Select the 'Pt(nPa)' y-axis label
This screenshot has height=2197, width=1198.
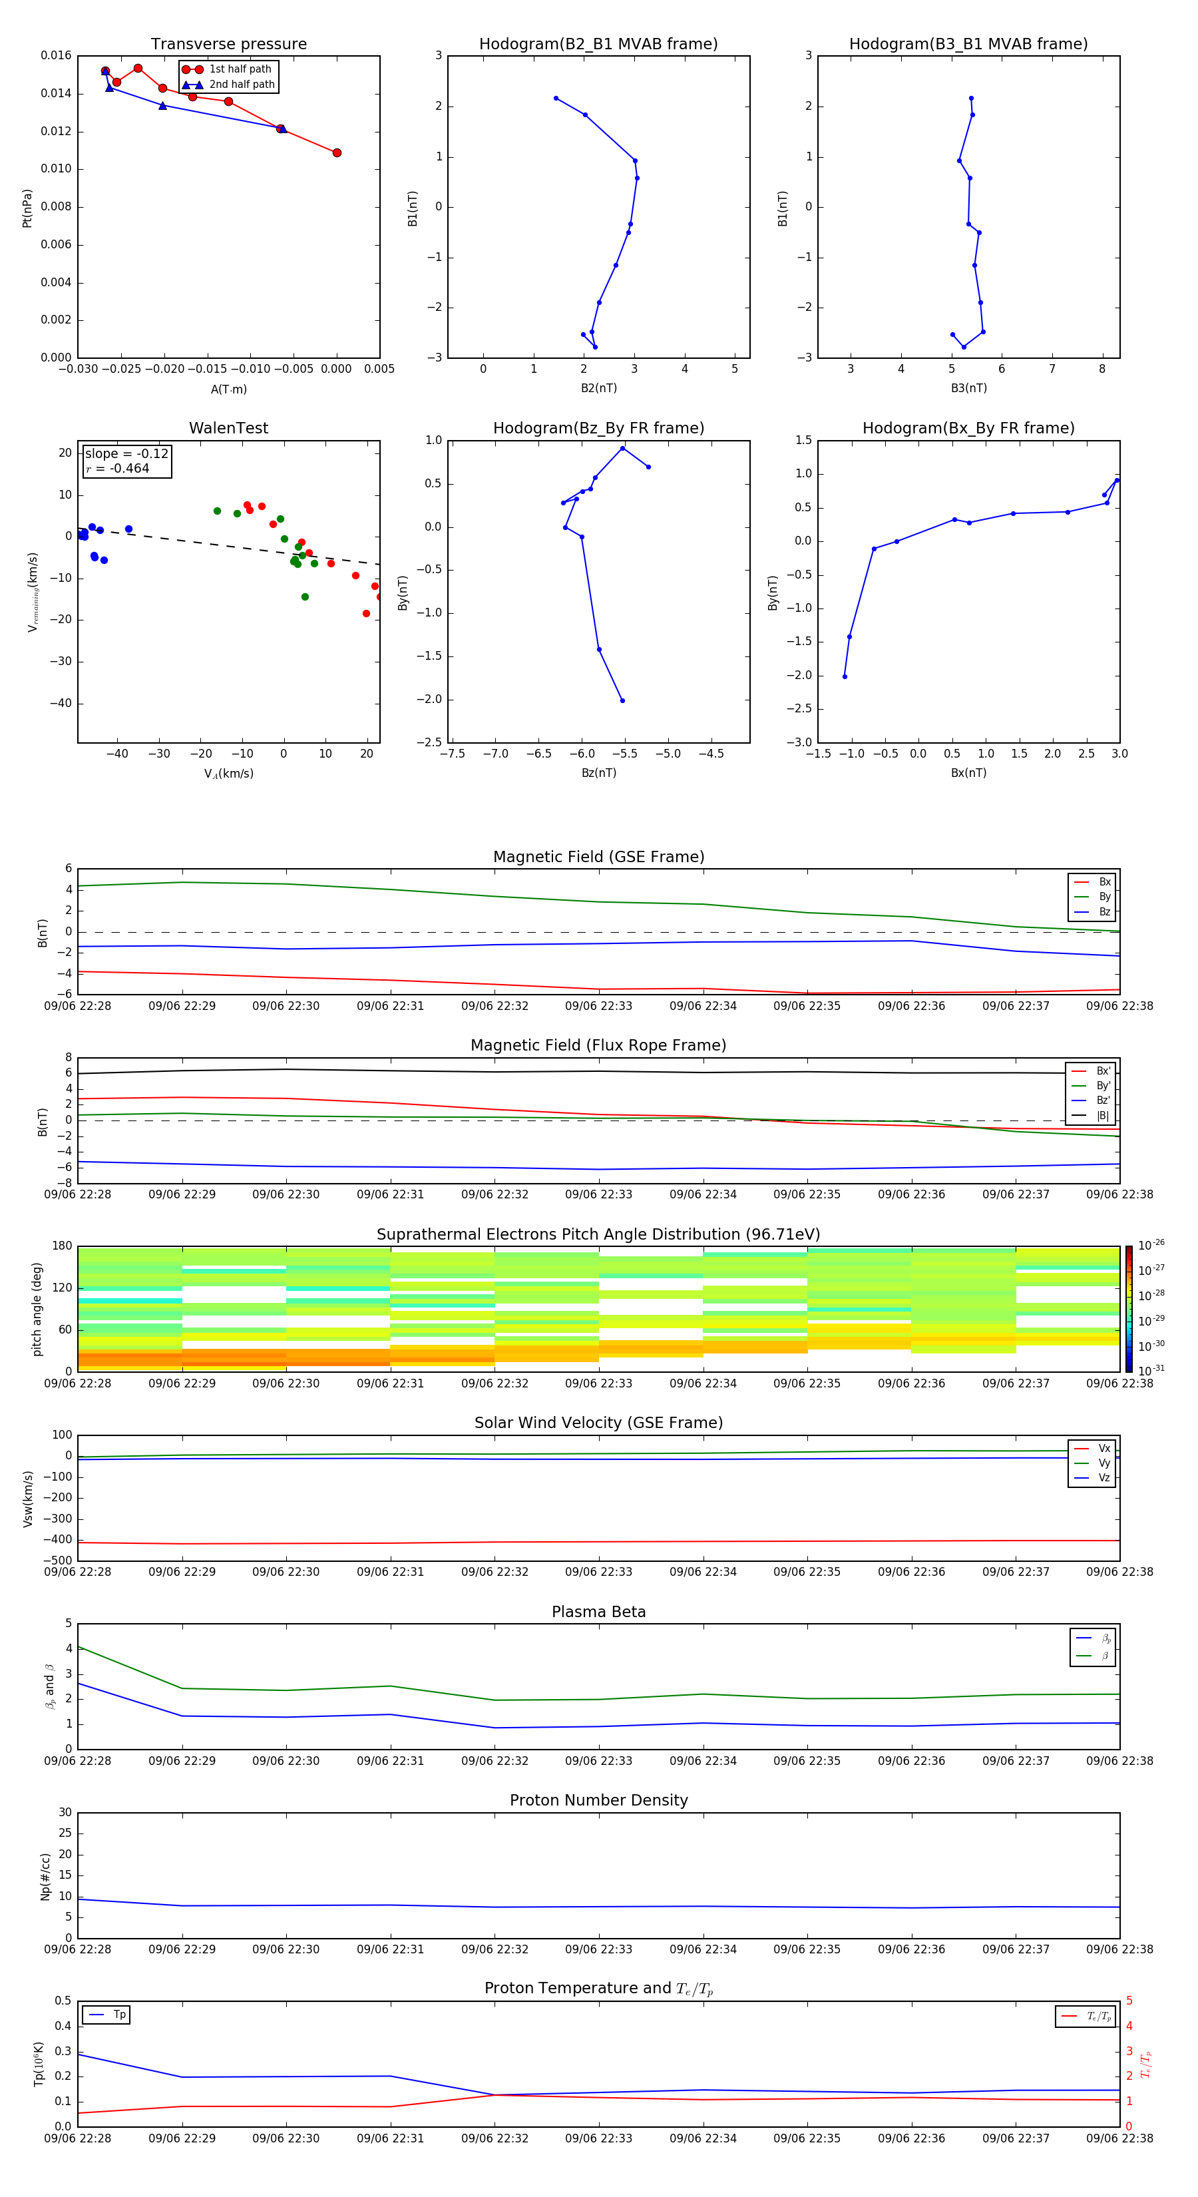click(27, 207)
